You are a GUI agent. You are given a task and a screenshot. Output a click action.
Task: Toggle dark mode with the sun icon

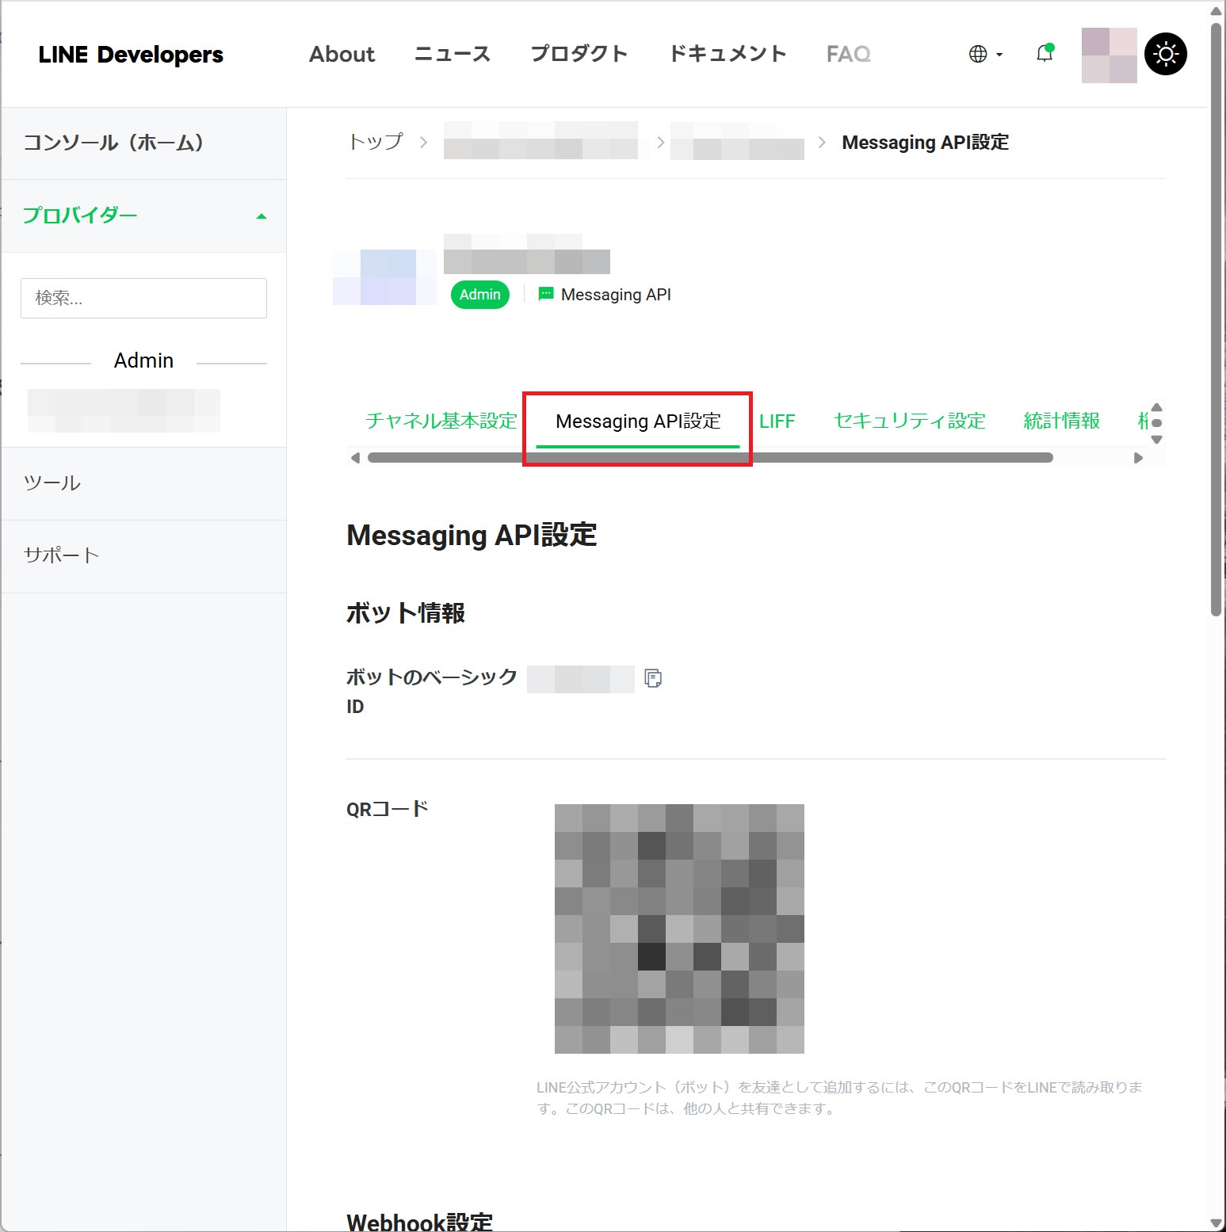coord(1165,53)
